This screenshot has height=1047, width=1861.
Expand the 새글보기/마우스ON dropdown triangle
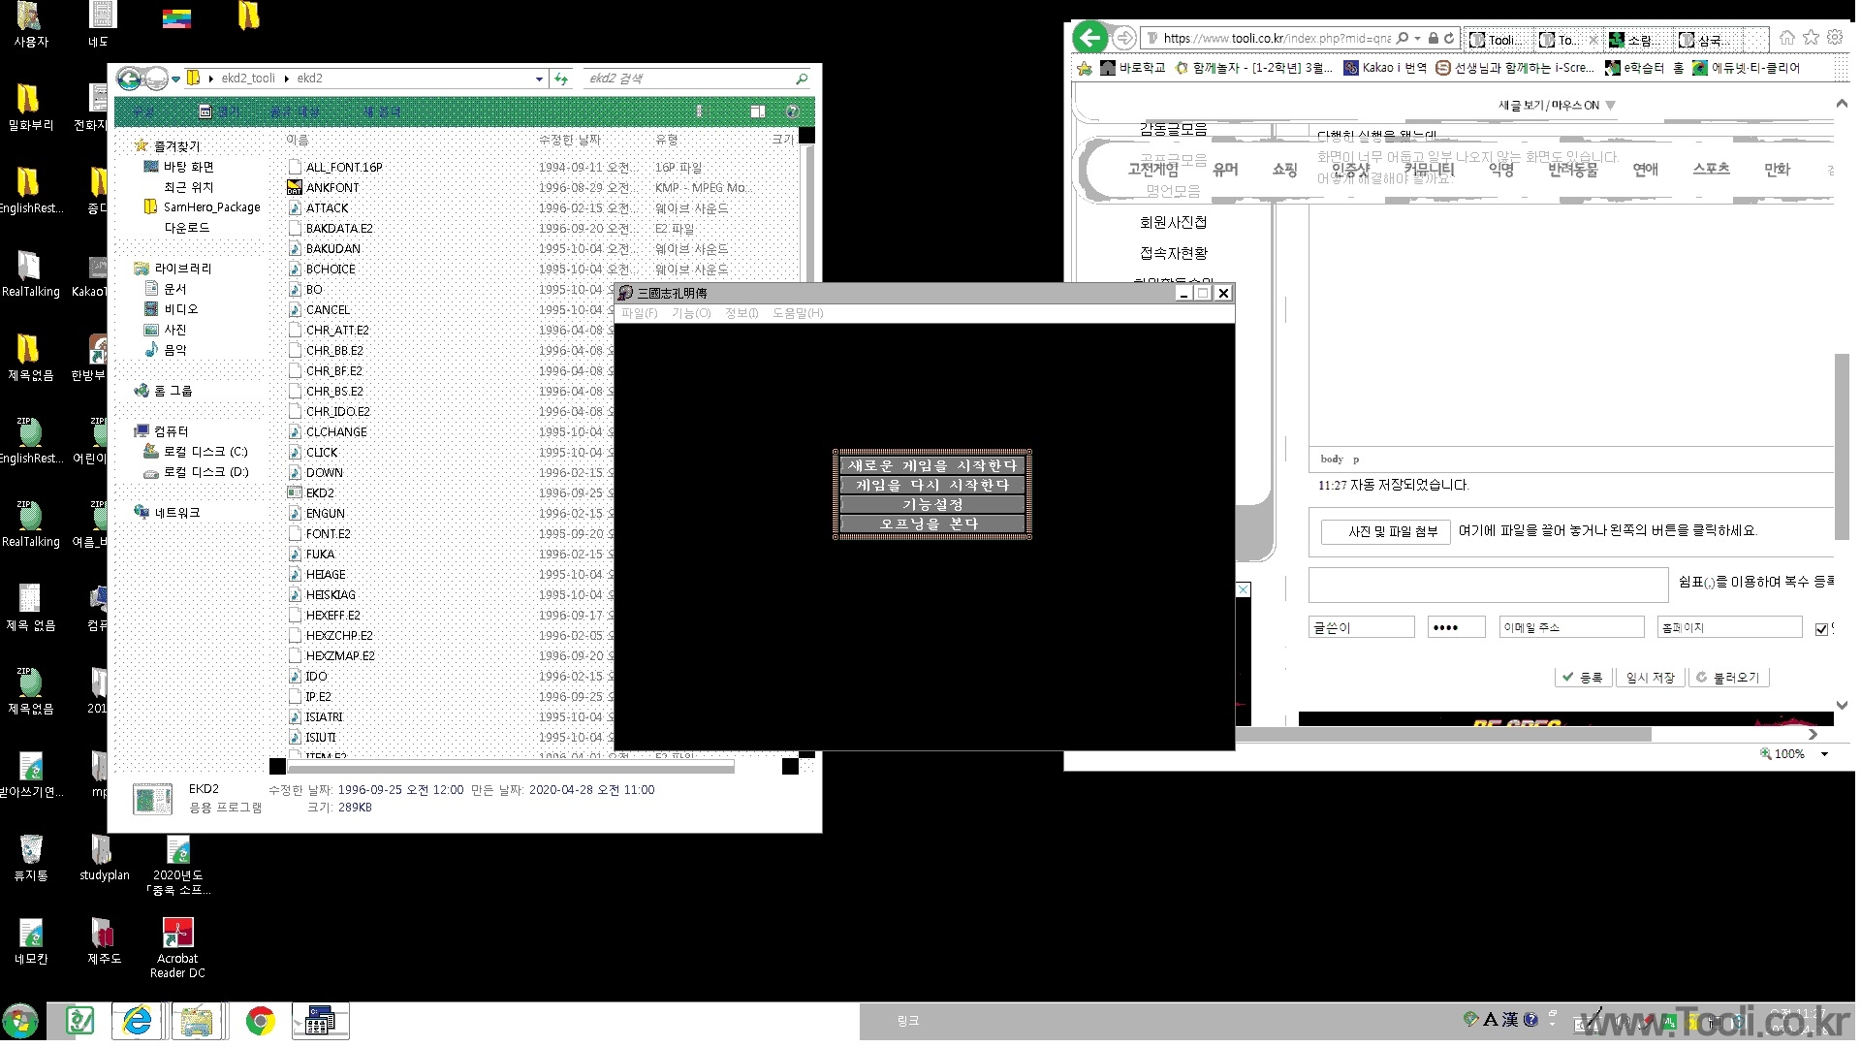(1610, 105)
